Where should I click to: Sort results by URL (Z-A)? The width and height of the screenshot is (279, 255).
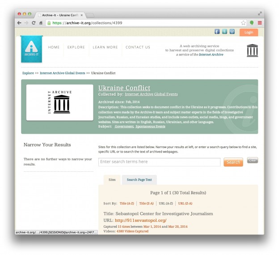point(185,204)
